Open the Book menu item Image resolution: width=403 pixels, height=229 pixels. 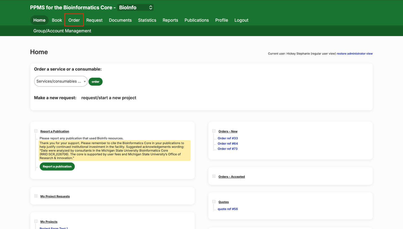click(57, 20)
